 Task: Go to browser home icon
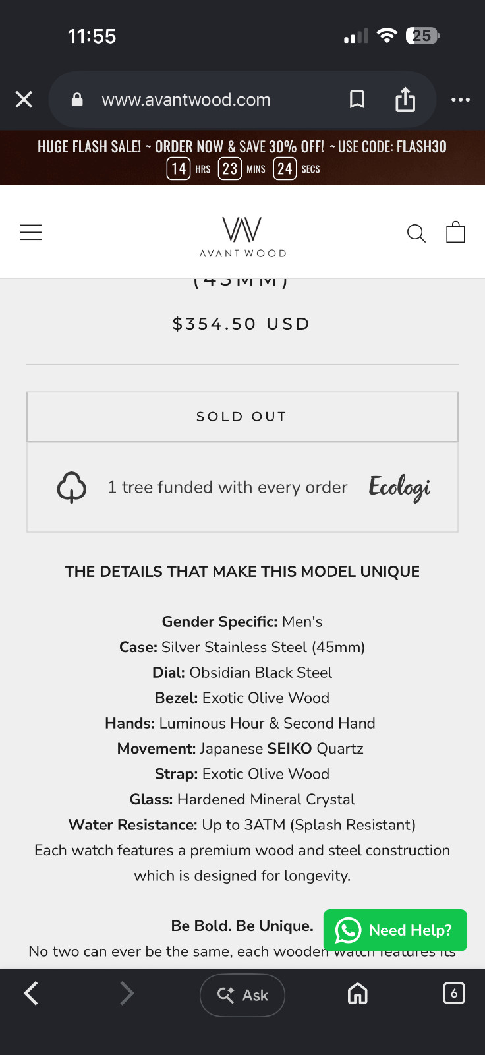coord(358,993)
